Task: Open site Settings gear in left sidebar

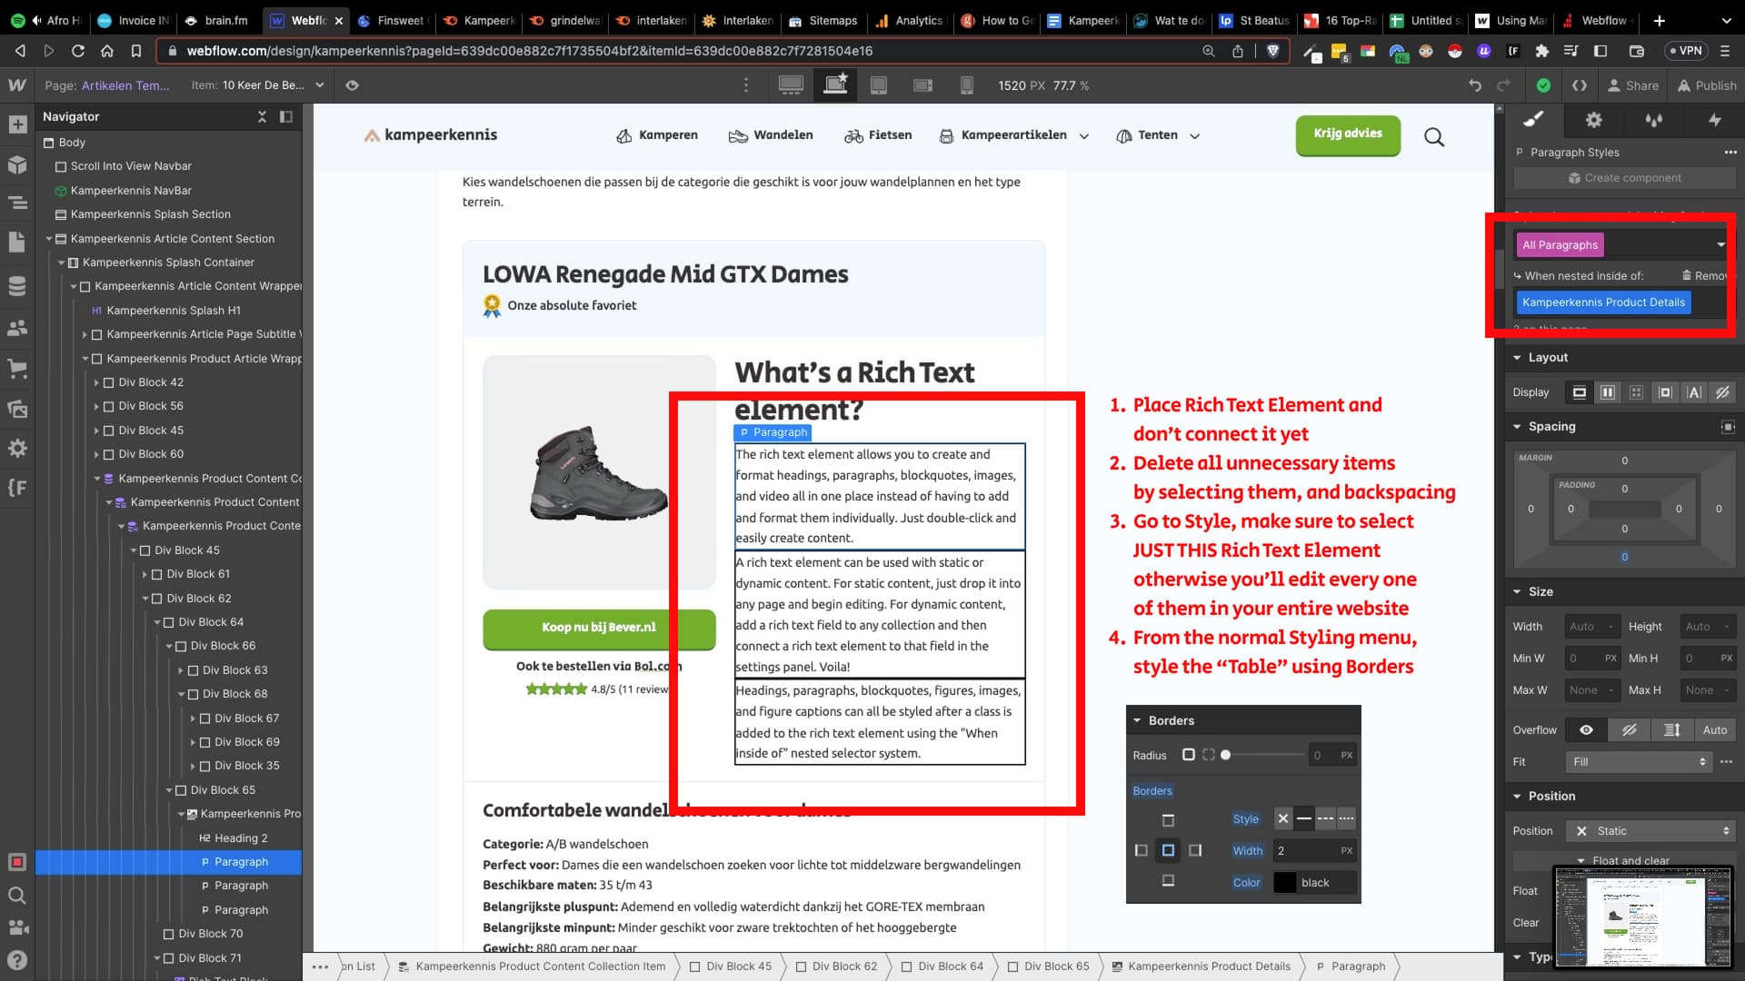Action: click(x=17, y=449)
